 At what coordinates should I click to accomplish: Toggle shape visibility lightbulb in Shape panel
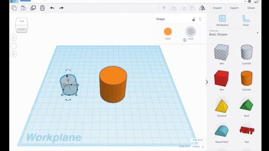point(200,19)
